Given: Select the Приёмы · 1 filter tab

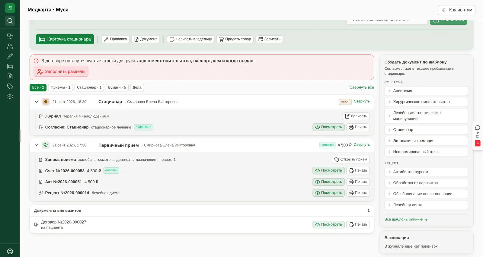Looking at the screenshot, I should click(x=60, y=87).
